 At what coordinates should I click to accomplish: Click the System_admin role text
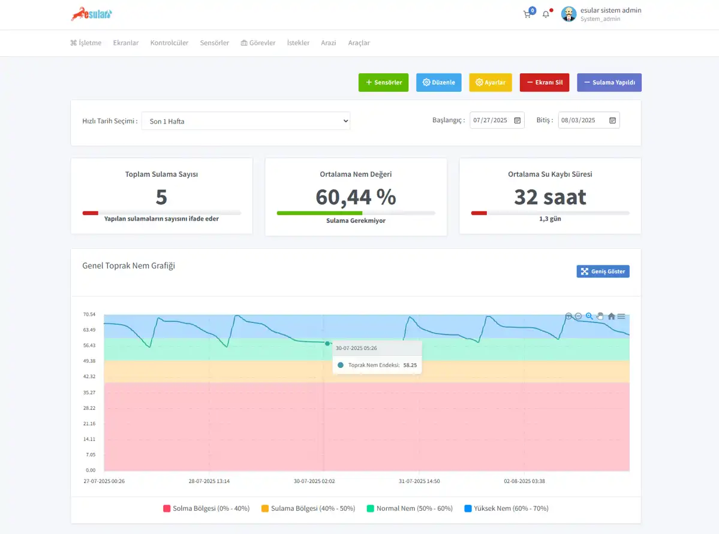tap(600, 19)
